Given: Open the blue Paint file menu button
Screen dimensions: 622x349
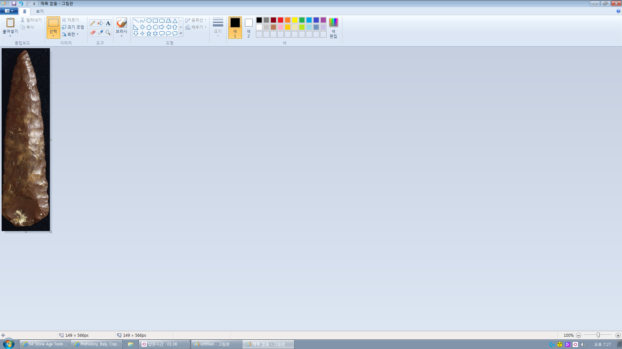Looking at the screenshot, I should 9,11.
